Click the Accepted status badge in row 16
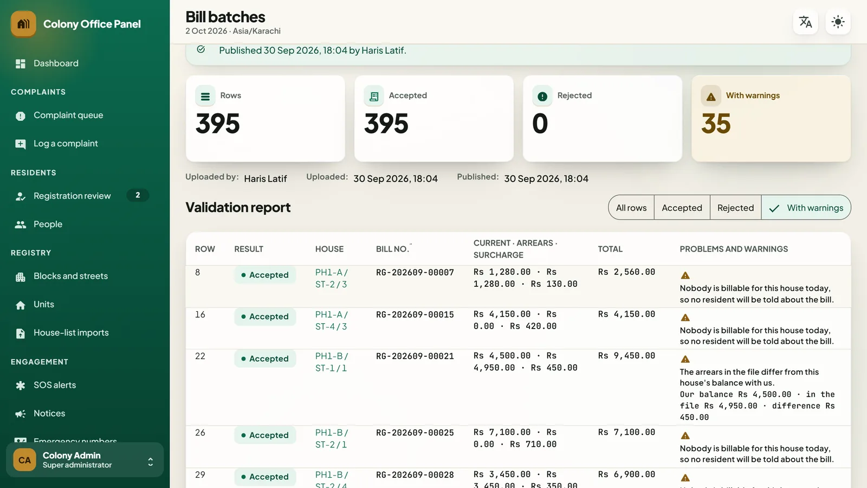This screenshot has width=867, height=488. [x=265, y=317]
